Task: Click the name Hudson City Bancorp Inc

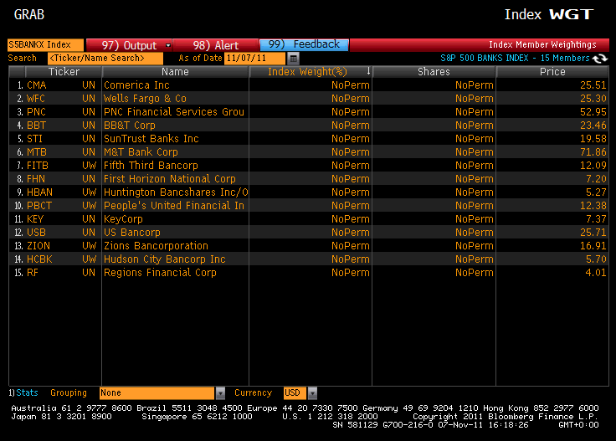Action: coord(165,259)
